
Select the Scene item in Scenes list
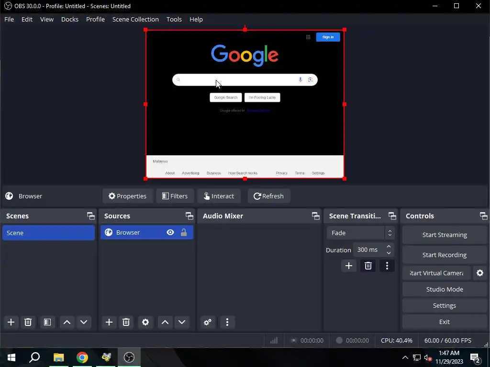tap(48, 233)
